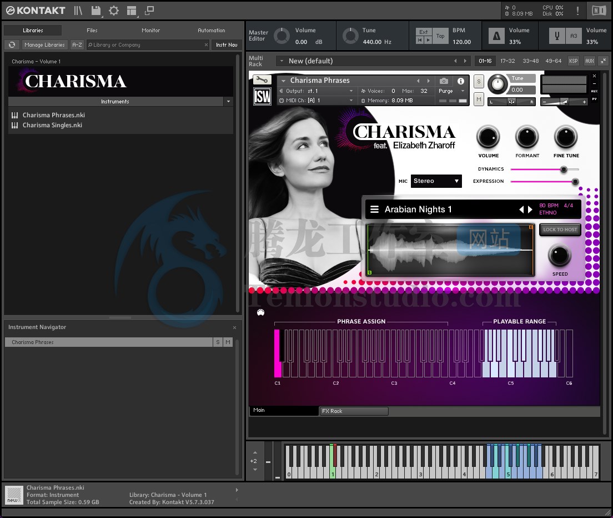Expand the info pane arrow
Image resolution: width=613 pixels, height=518 pixels.
(x=237, y=490)
